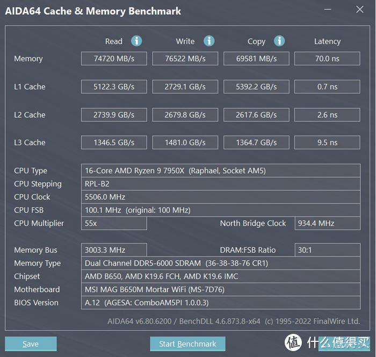Screen dimensions: 376x357
Task: Select Memory write value 76522 MB/s
Action: coord(185,59)
